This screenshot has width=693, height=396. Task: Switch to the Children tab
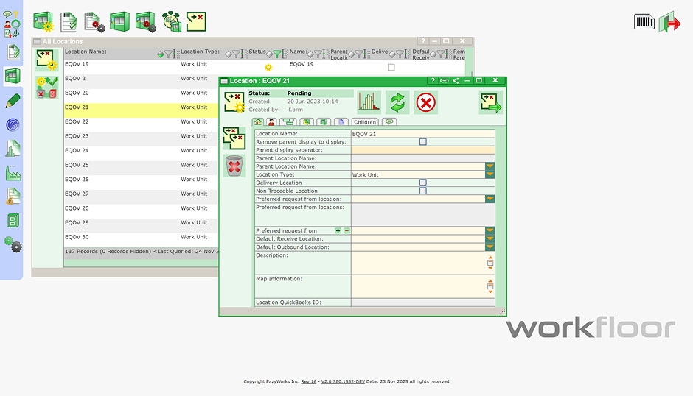[x=365, y=122]
